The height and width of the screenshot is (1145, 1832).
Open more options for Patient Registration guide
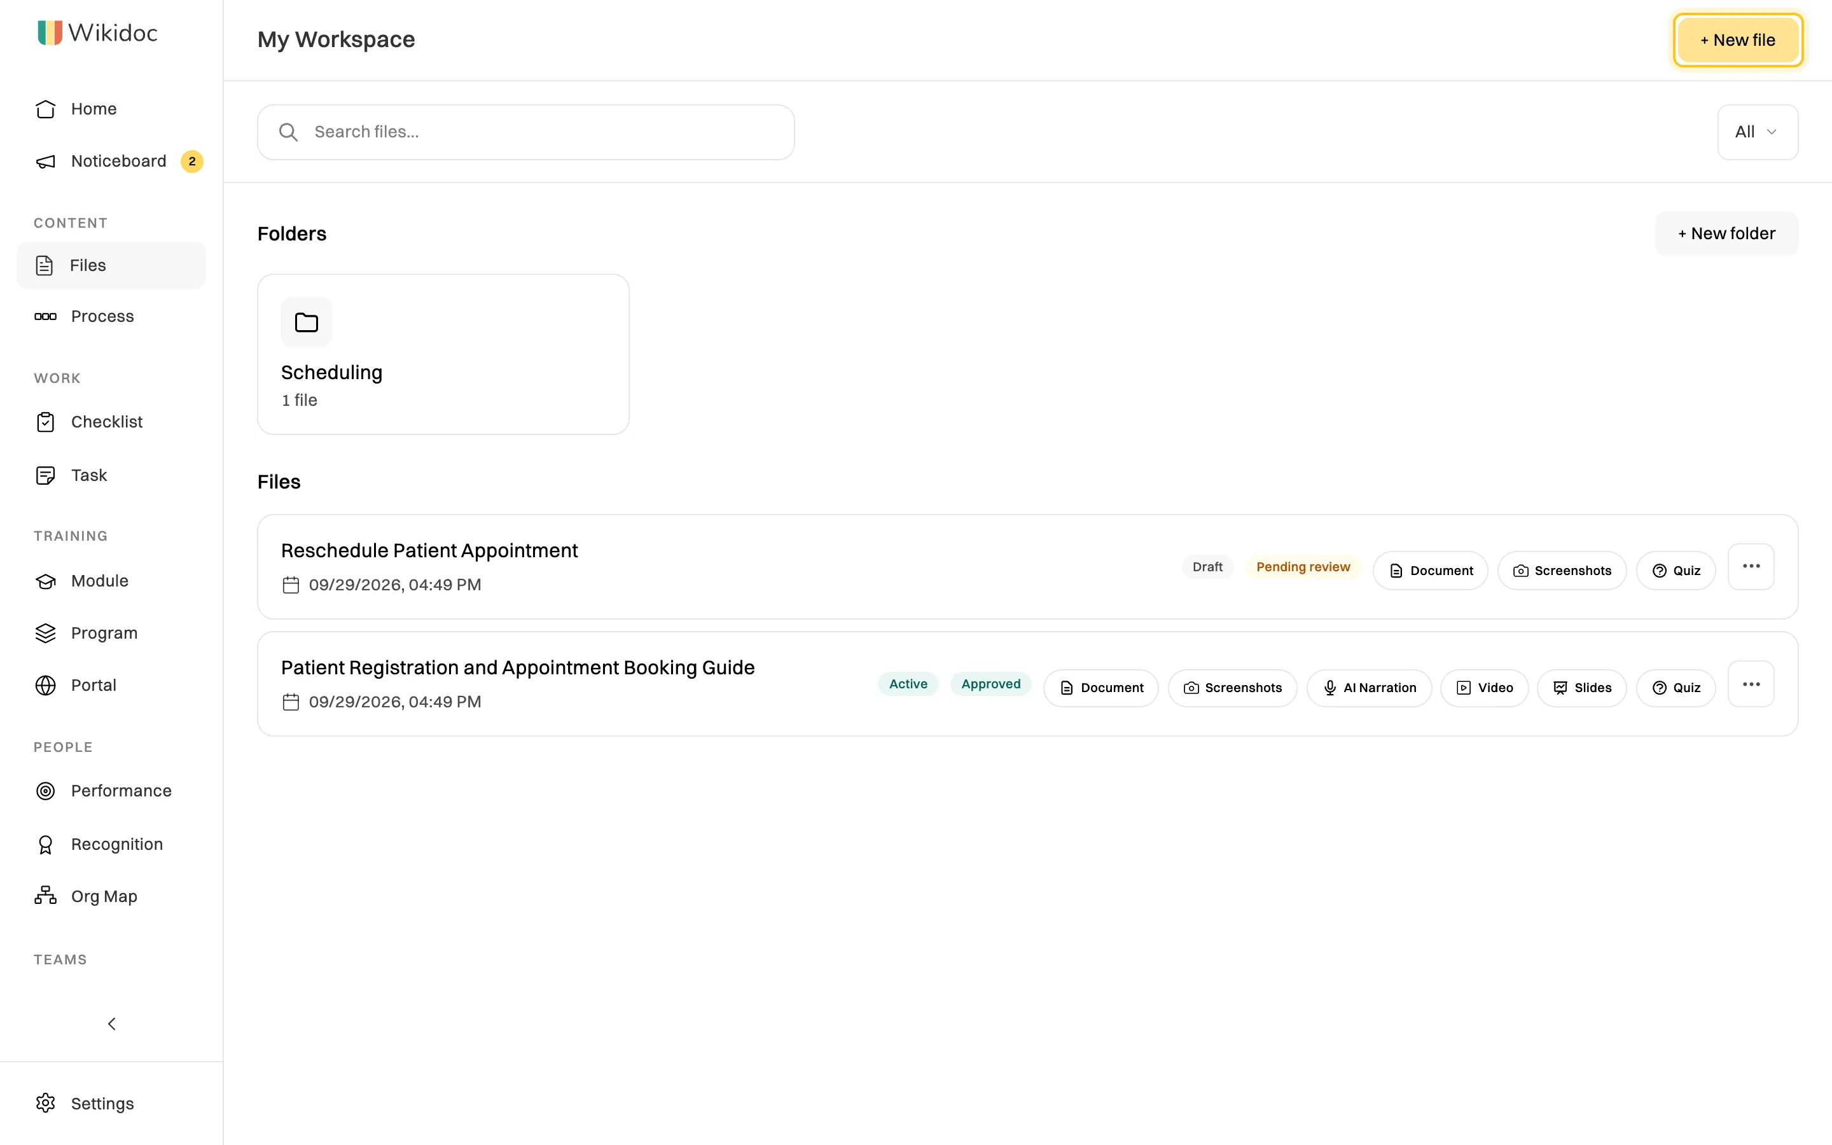[x=1751, y=684]
